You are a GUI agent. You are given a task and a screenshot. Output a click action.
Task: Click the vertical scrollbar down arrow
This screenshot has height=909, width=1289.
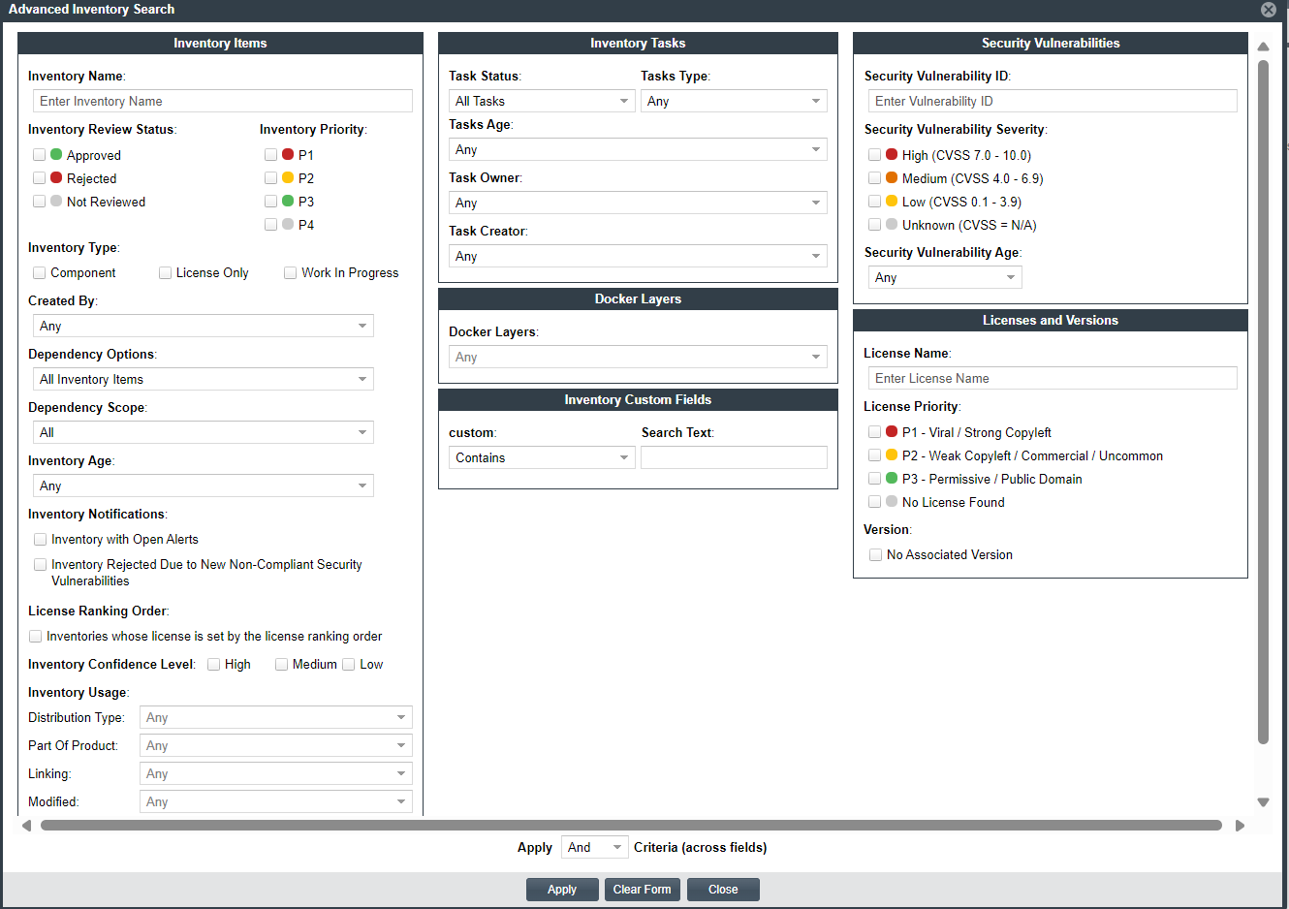[1263, 802]
